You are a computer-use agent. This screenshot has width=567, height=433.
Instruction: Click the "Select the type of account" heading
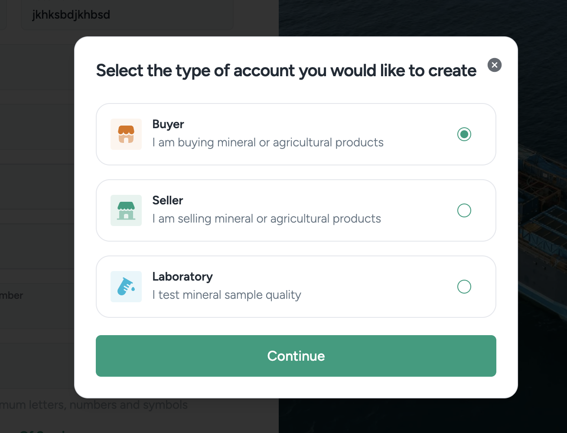(286, 71)
